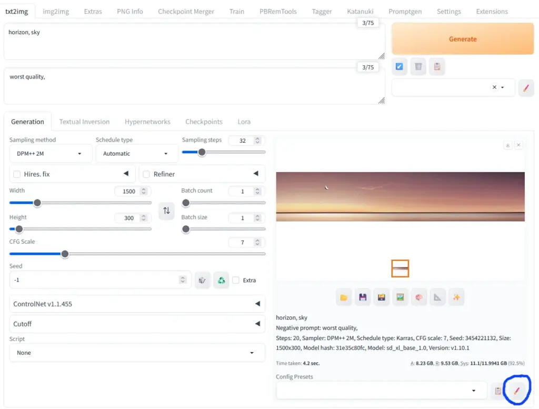Open the Checkpoint Merger tab

point(187,12)
